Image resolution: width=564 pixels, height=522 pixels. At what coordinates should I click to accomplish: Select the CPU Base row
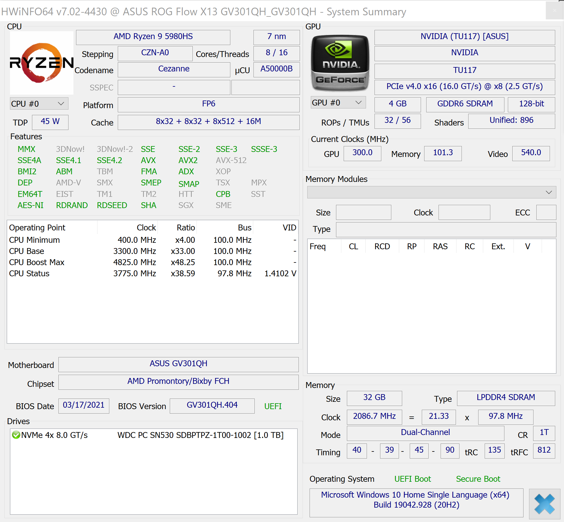click(153, 251)
